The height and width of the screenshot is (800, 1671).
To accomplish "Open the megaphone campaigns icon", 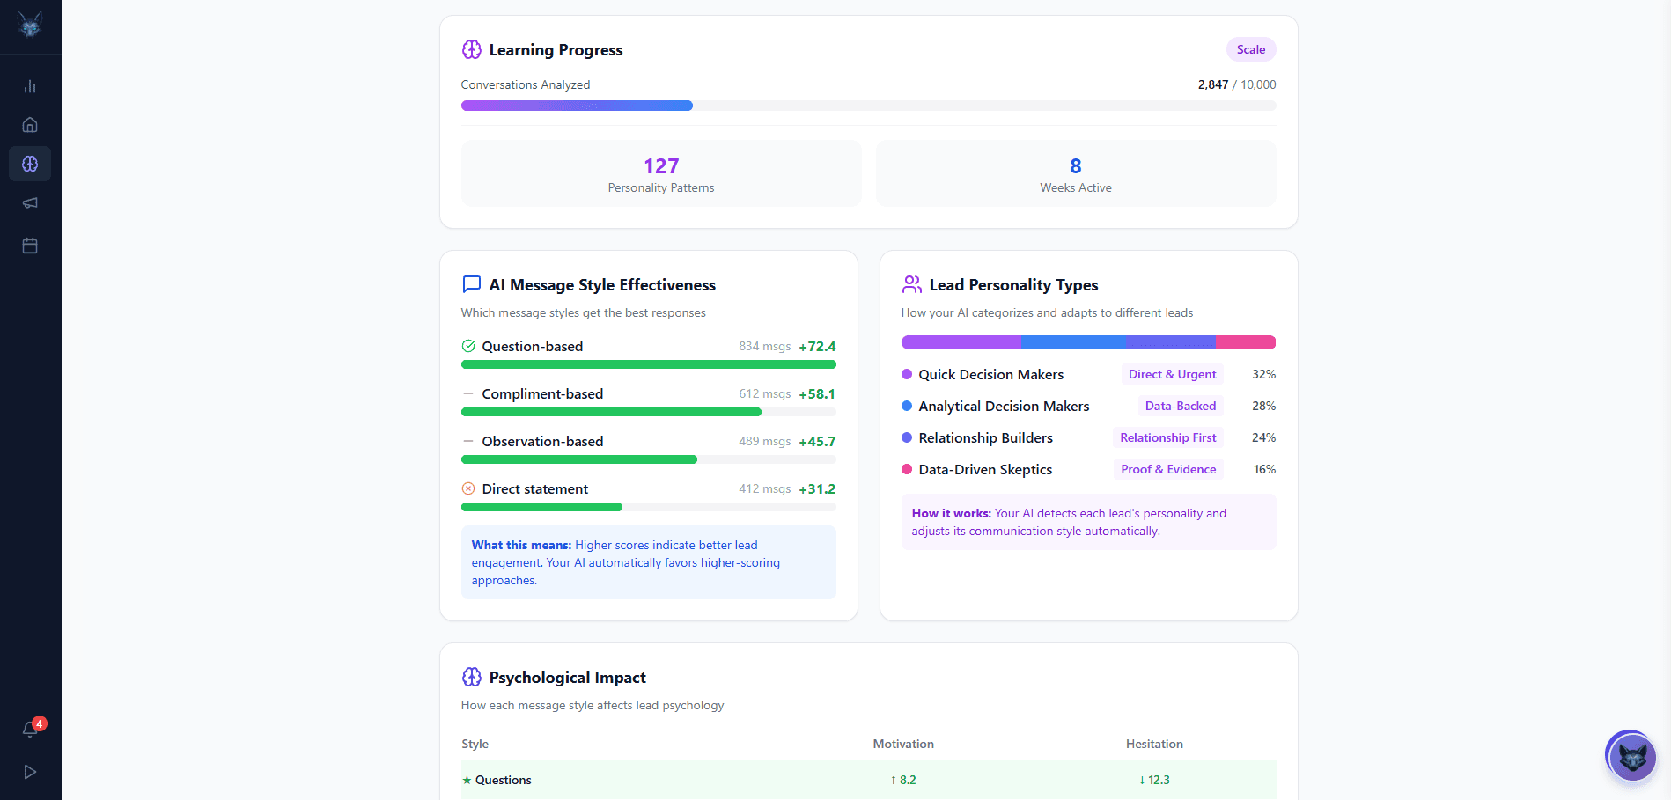I will [30, 202].
